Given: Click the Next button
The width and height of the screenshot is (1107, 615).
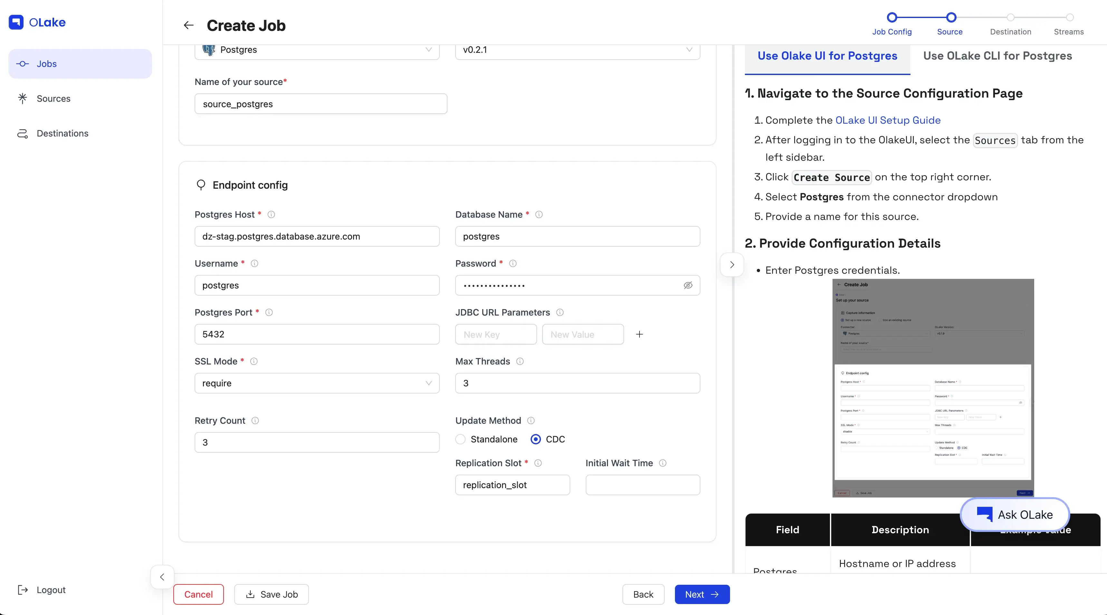Looking at the screenshot, I should 702,594.
